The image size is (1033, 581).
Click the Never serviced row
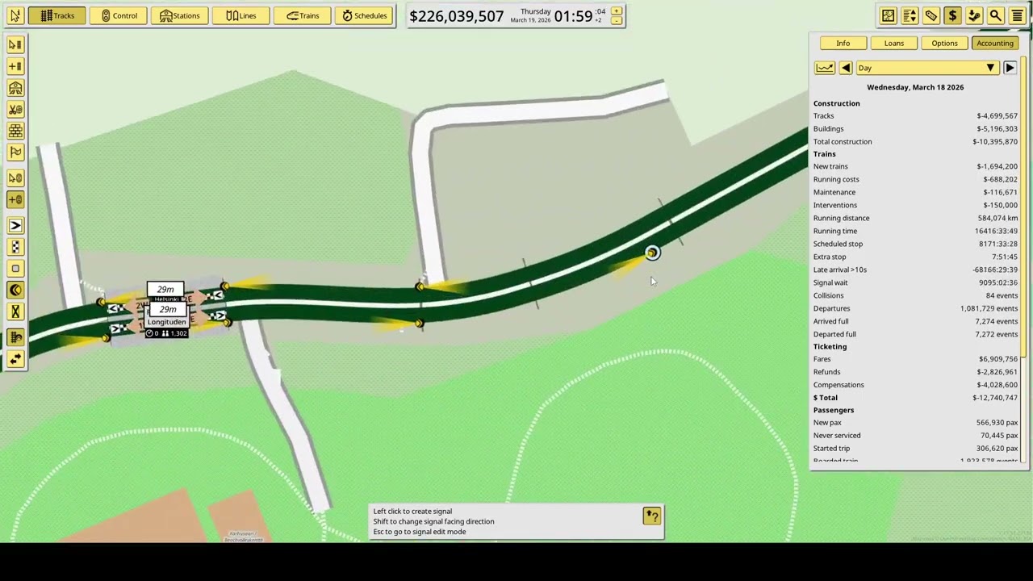tap(915, 436)
